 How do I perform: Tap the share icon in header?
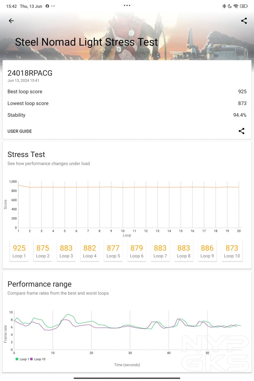coord(244,21)
